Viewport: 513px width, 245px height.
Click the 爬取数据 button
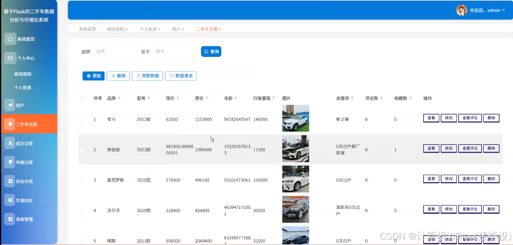click(x=147, y=76)
